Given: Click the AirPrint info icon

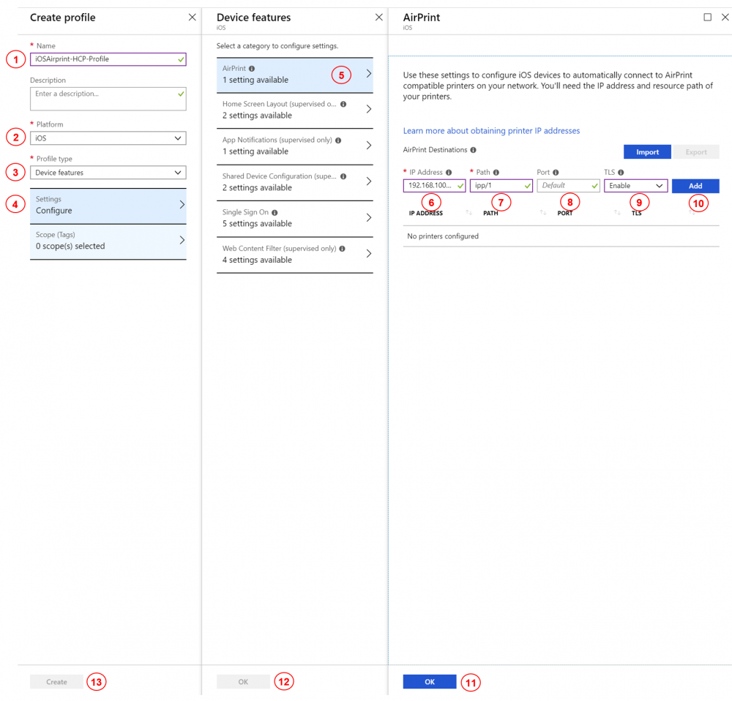Looking at the screenshot, I should 252,68.
